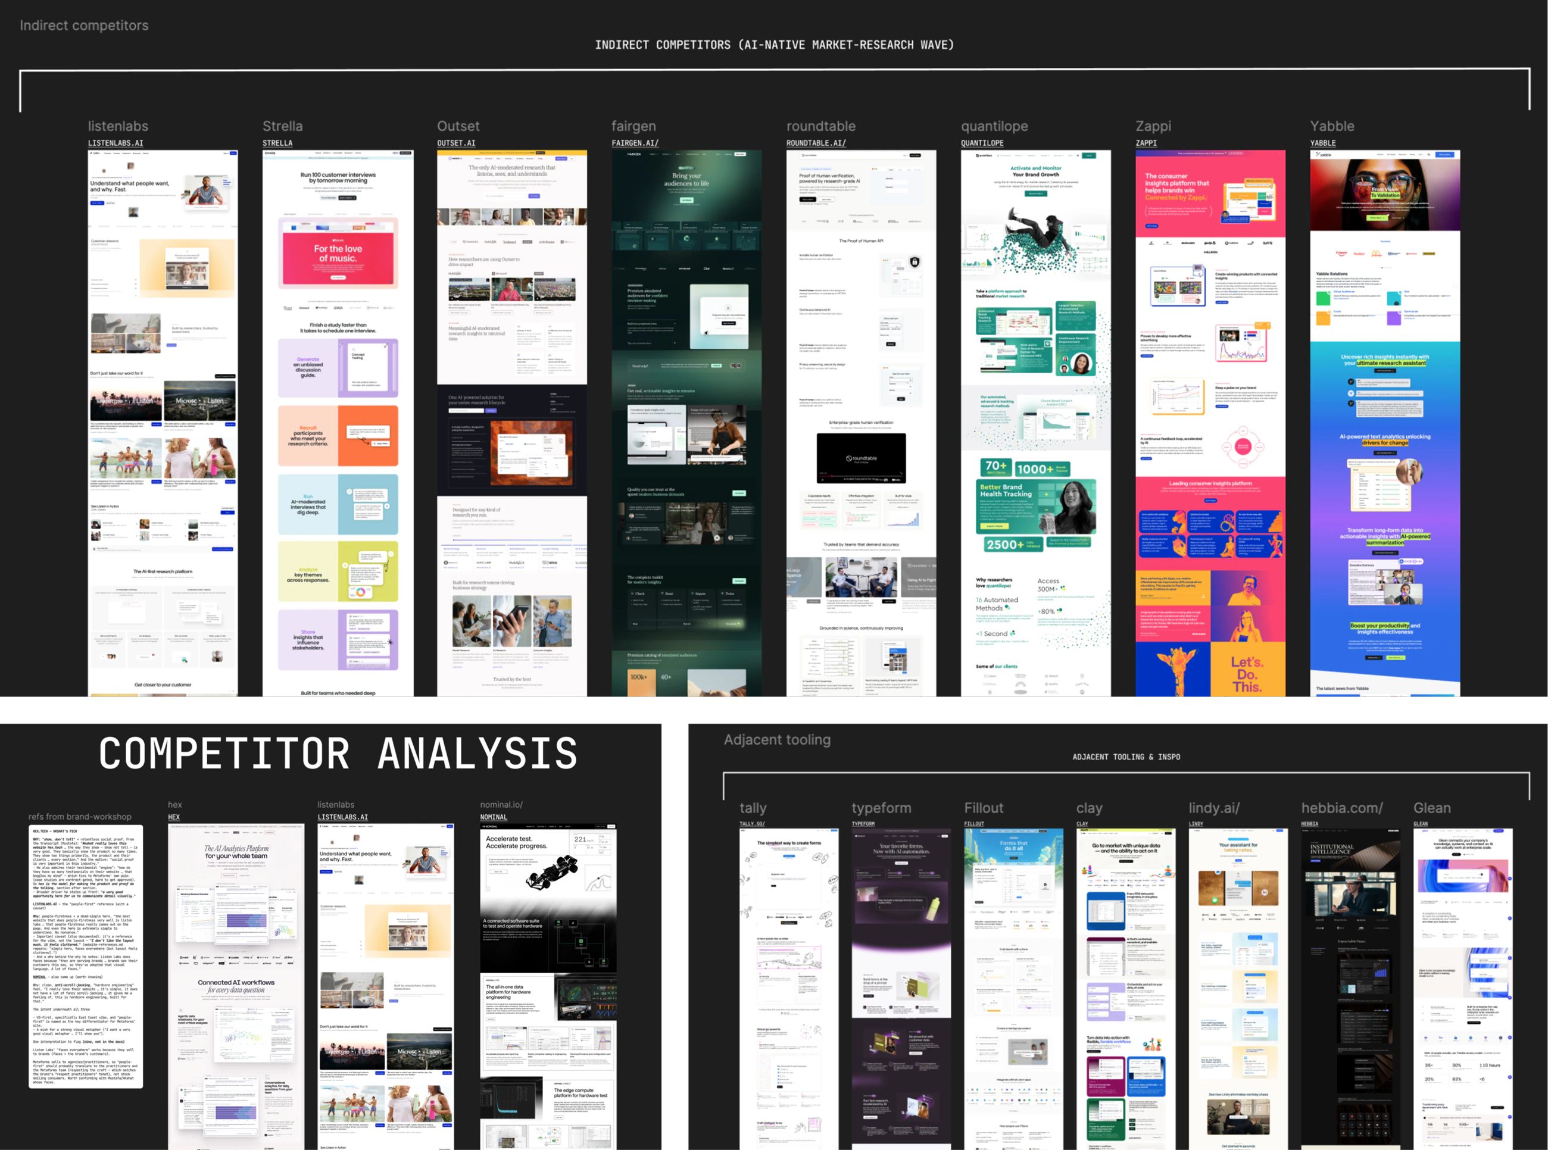The image size is (1548, 1150).
Task: Select the Zappi pink and blue screenshot
Action: [x=1210, y=423]
